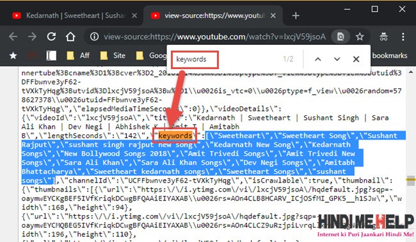Image resolution: width=416 pixels, height=242 pixels.
Task: Open the other bookmarks folder
Action: coord(389,56)
